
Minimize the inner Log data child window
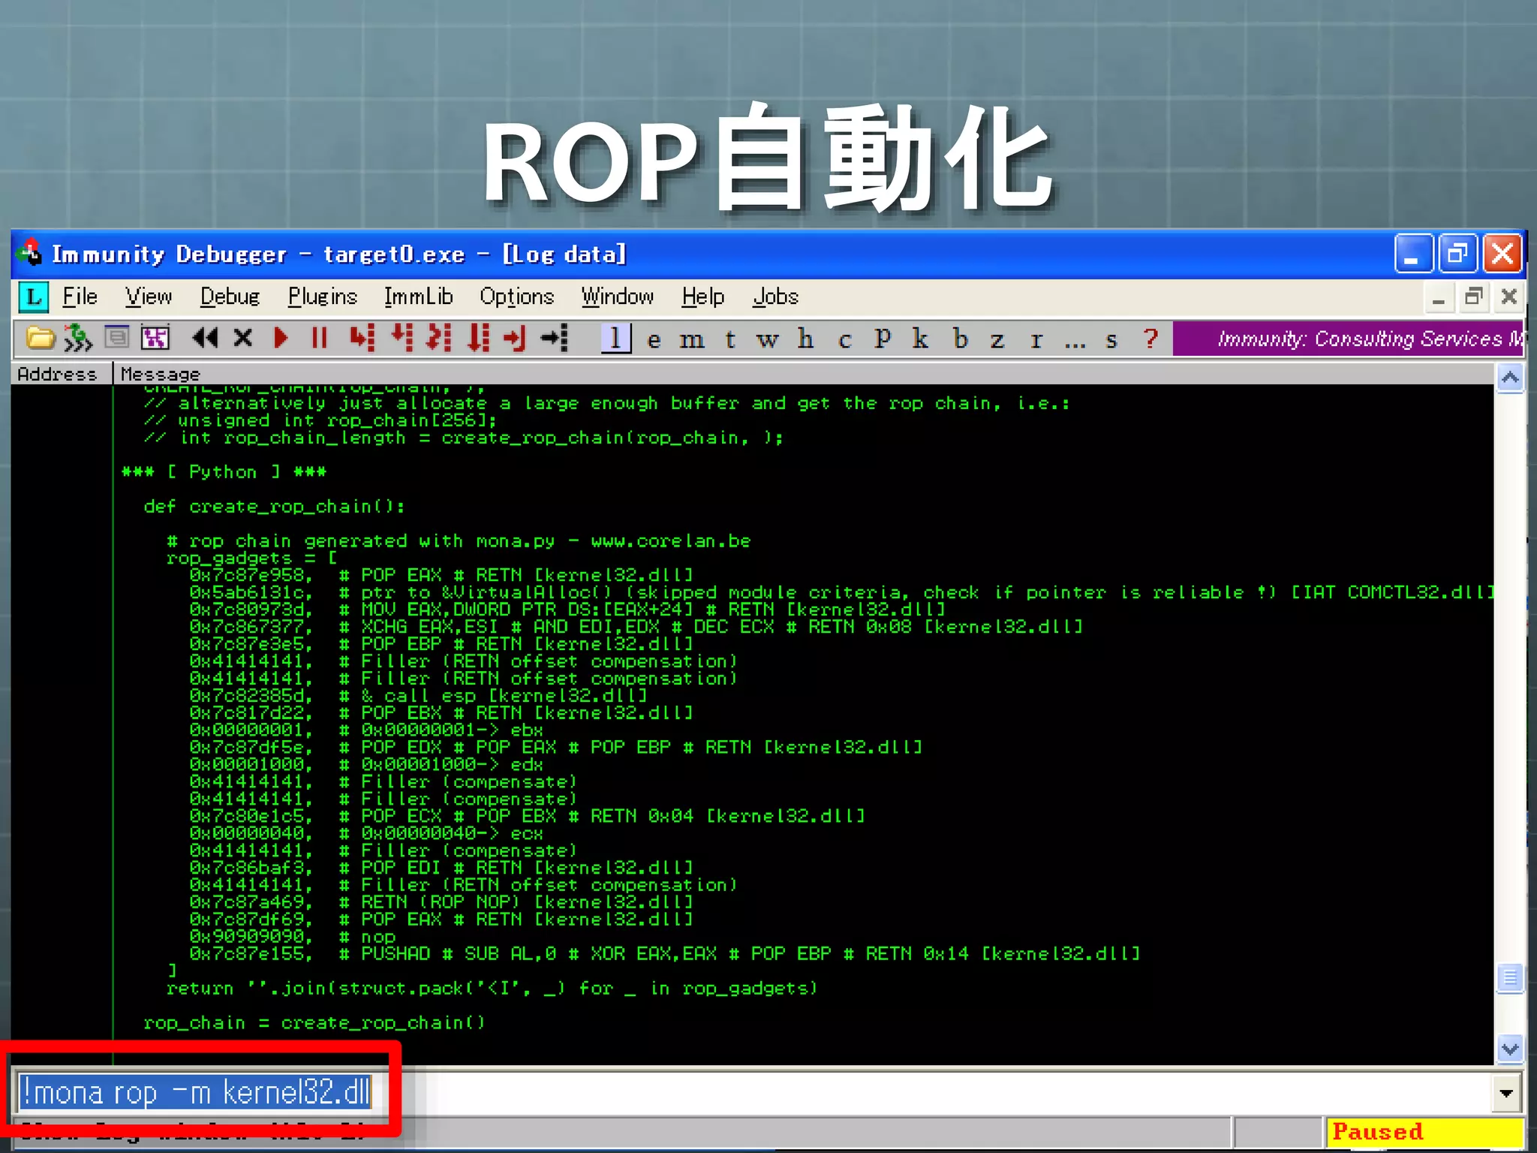click(x=1438, y=297)
